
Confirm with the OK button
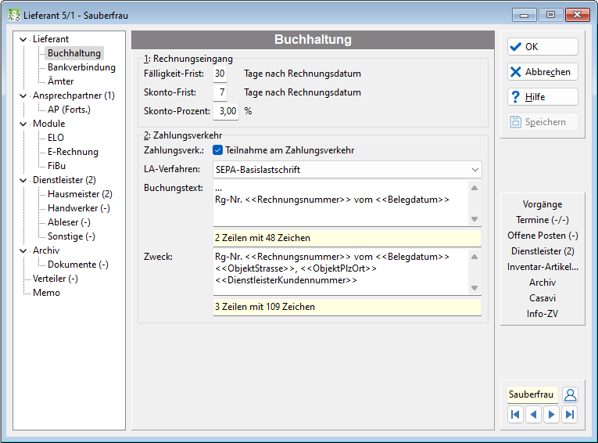[x=542, y=47]
